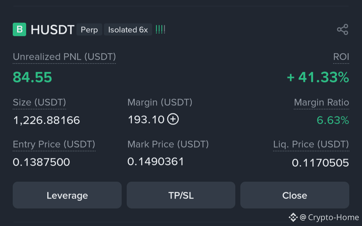Open details under Liq. Price (USDT)
This screenshot has width=362, height=226.
click(x=311, y=144)
